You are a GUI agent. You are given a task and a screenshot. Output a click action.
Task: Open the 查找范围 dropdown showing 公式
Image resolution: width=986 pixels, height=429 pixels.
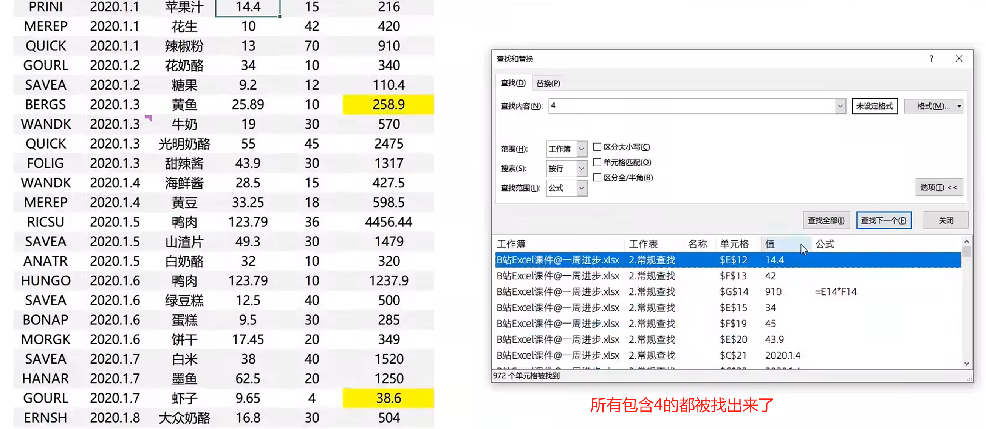581,188
